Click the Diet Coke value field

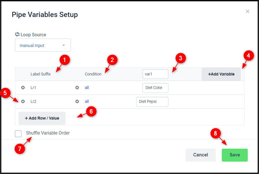(155, 88)
